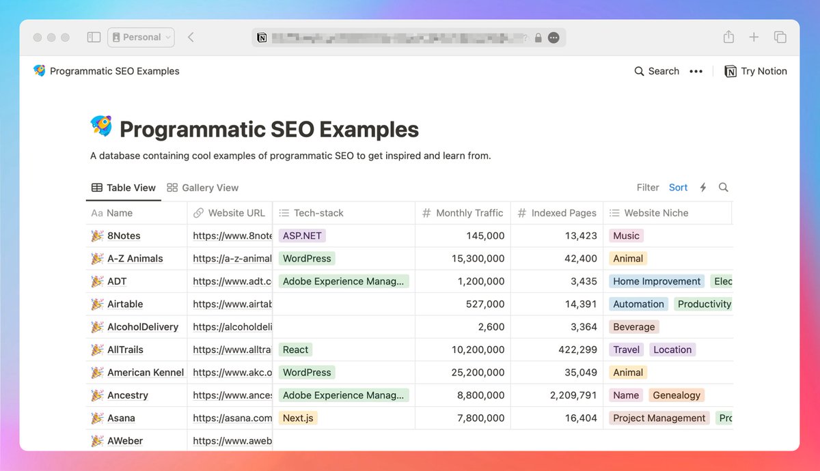Screen dimensions: 820x471
Task: Click the 145,000 monthly traffic cell
Action: [x=463, y=235]
